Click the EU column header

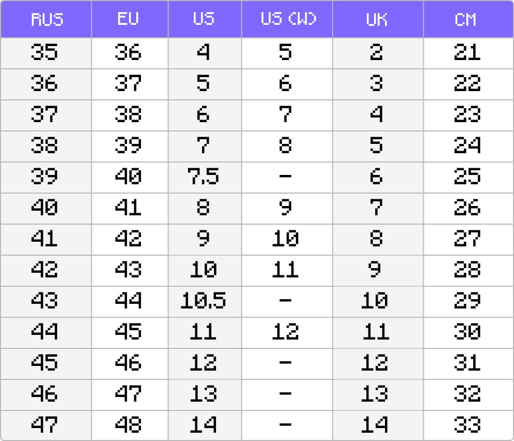click(x=128, y=20)
